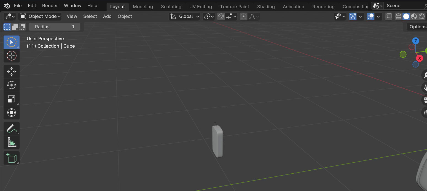Switch viewport shading to Wireframe

pyautogui.click(x=398, y=16)
